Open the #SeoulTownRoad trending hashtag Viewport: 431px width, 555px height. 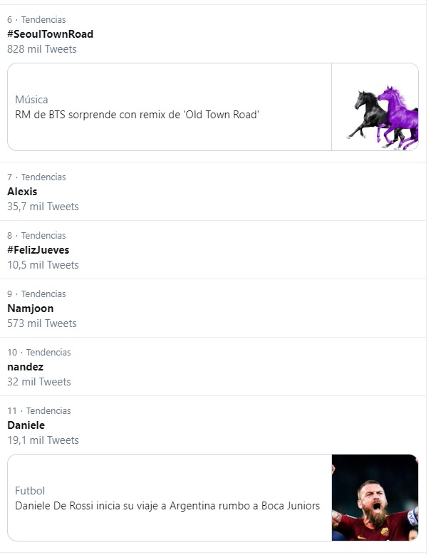point(50,34)
